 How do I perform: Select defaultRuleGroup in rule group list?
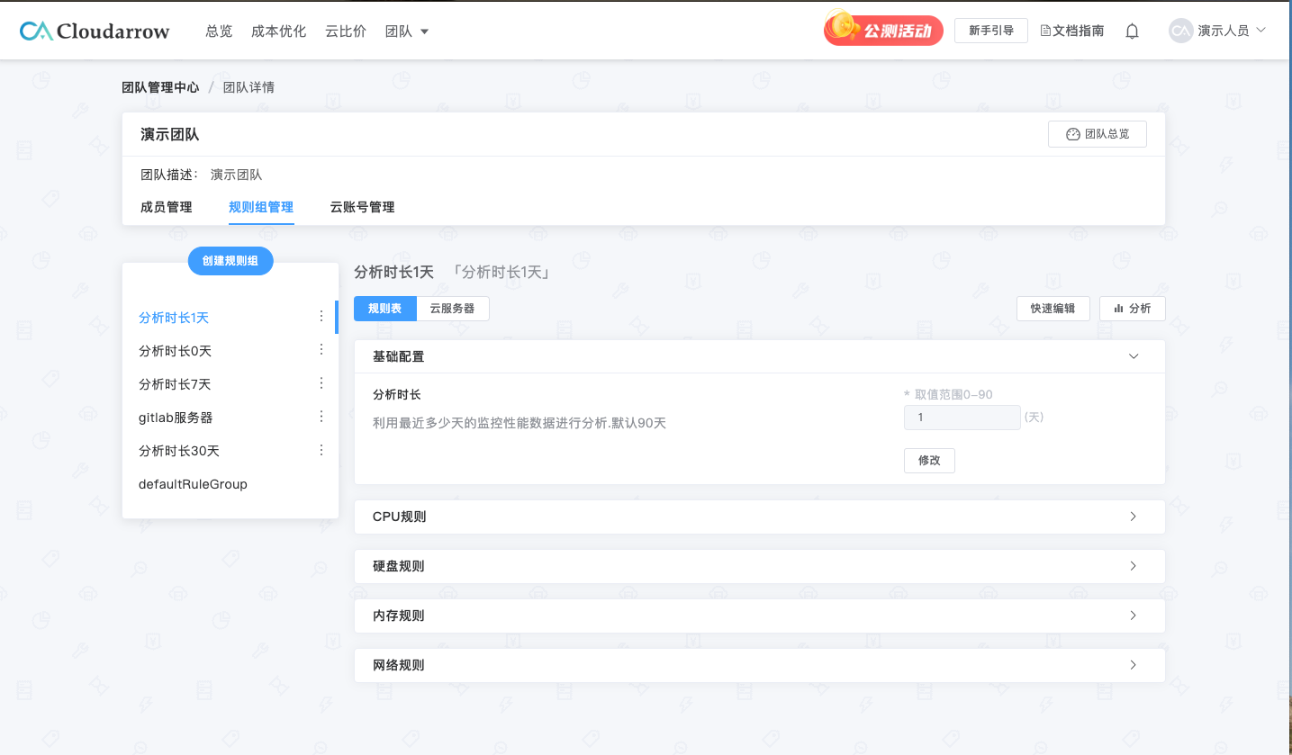click(193, 484)
